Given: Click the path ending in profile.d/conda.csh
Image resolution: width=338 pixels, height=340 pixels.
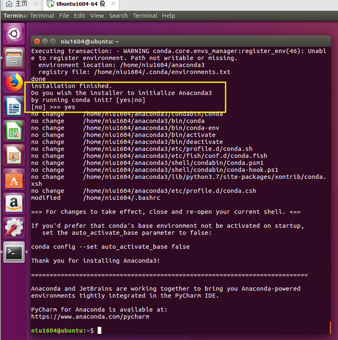Looking at the screenshot, I should point(170,191).
